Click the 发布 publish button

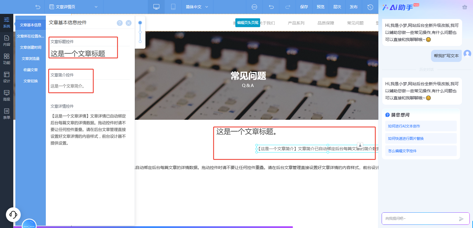pos(354,7)
